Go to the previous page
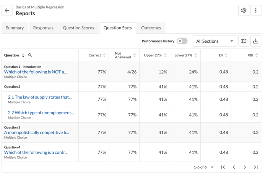 tap(234, 167)
